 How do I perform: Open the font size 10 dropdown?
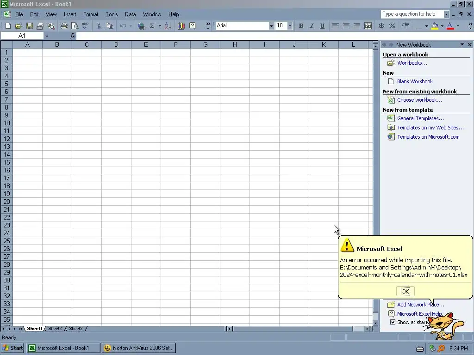pyautogui.click(x=290, y=26)
